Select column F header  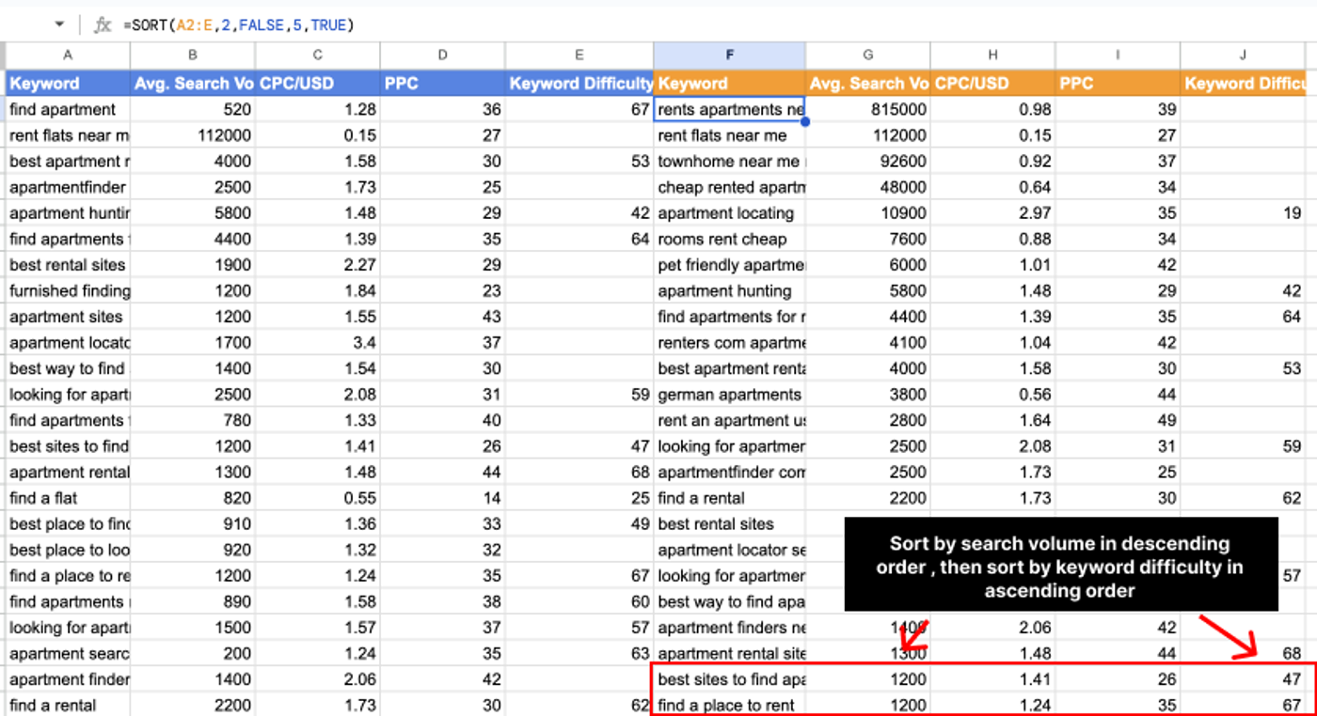[729, 54]
